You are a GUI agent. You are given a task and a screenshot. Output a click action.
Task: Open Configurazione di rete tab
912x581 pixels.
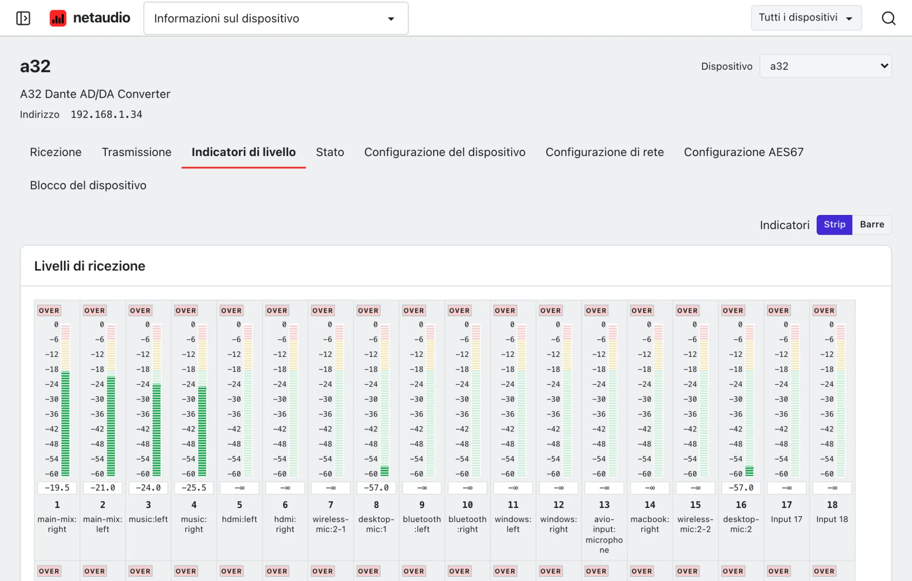pos(605,152)
